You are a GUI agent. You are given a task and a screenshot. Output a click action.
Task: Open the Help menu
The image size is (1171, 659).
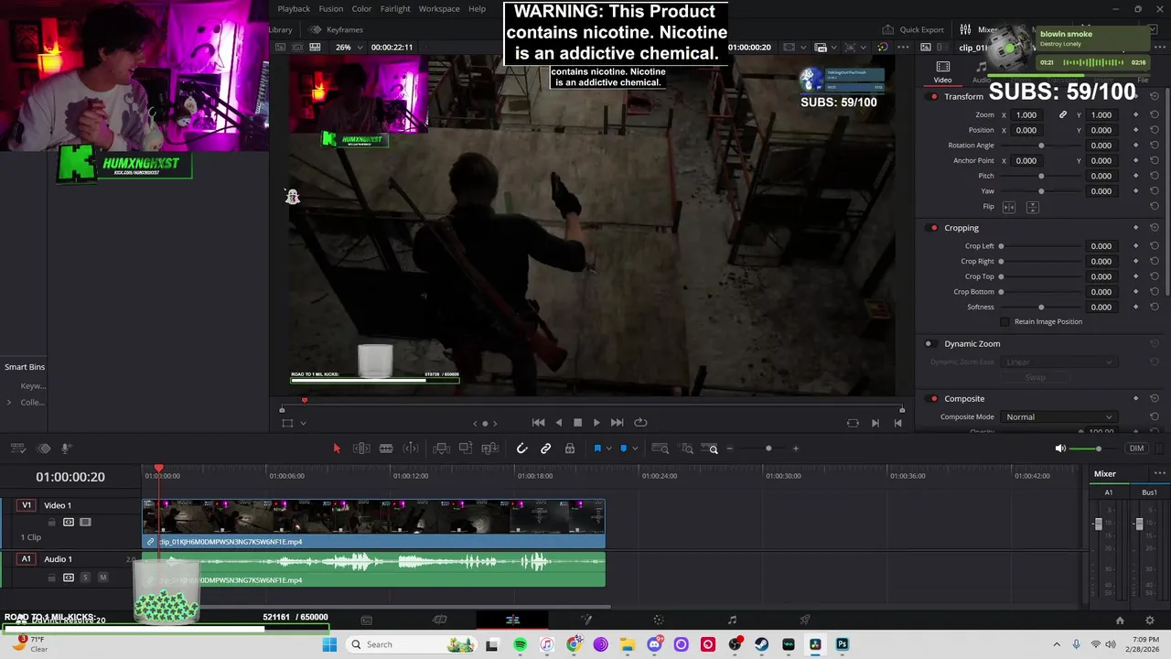click(x=477, y=8)
